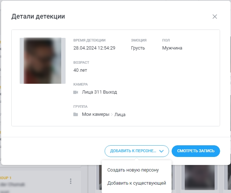Click the ВОЗРАСТ label
231x193 pixels.
point(81,63)
